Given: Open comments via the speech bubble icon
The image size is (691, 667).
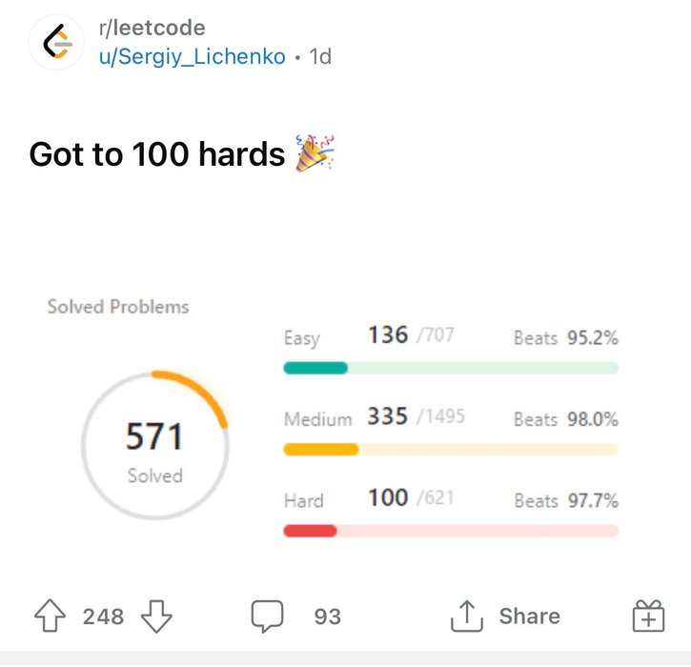Looking at the screenshot, I should [x=267, y=616].
